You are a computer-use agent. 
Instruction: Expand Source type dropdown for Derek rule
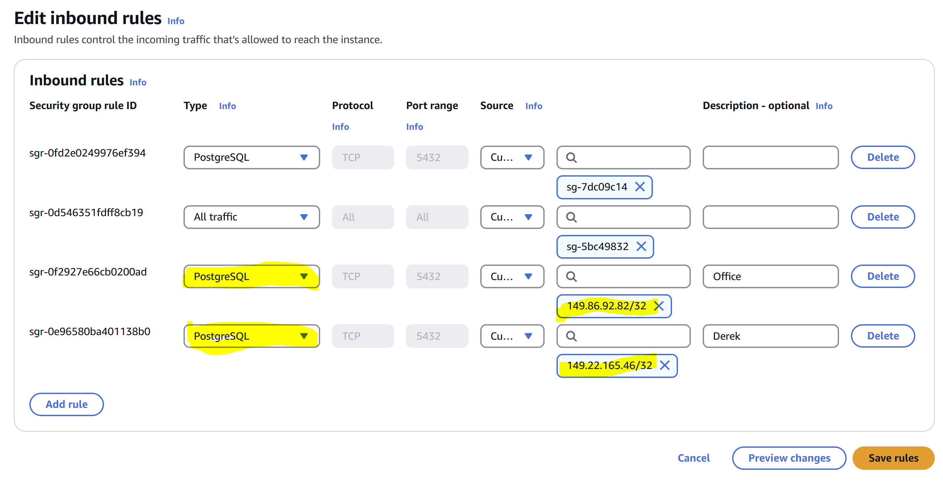(x=512, y=336)
